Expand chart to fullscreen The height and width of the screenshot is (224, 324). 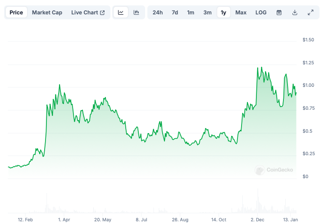[310, 13]
